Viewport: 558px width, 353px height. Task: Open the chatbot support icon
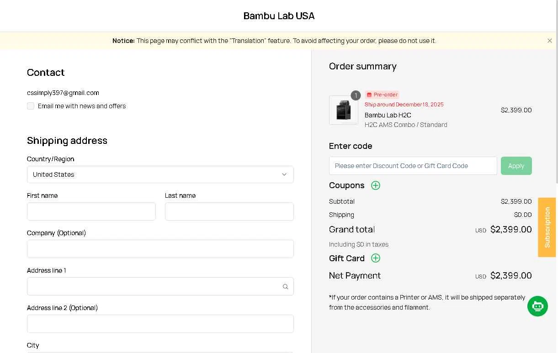pyautogui.click(x=537, y=306)
